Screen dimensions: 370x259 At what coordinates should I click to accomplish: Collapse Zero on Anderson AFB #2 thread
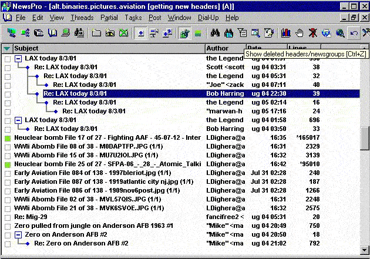click(x=18, y=234)
